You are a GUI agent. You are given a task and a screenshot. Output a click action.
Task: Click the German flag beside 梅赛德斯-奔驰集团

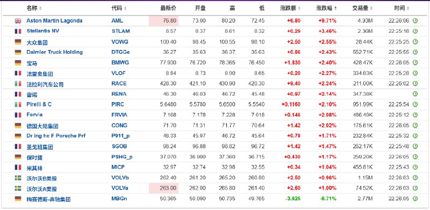pyautogui.click(x=18, y=199)
